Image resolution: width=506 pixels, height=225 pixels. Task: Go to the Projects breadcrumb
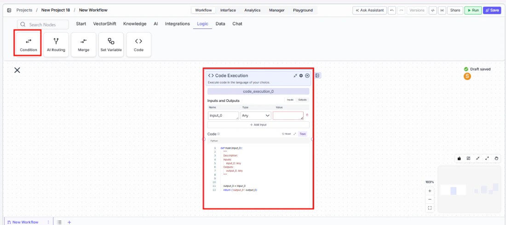tap(24, 10)
